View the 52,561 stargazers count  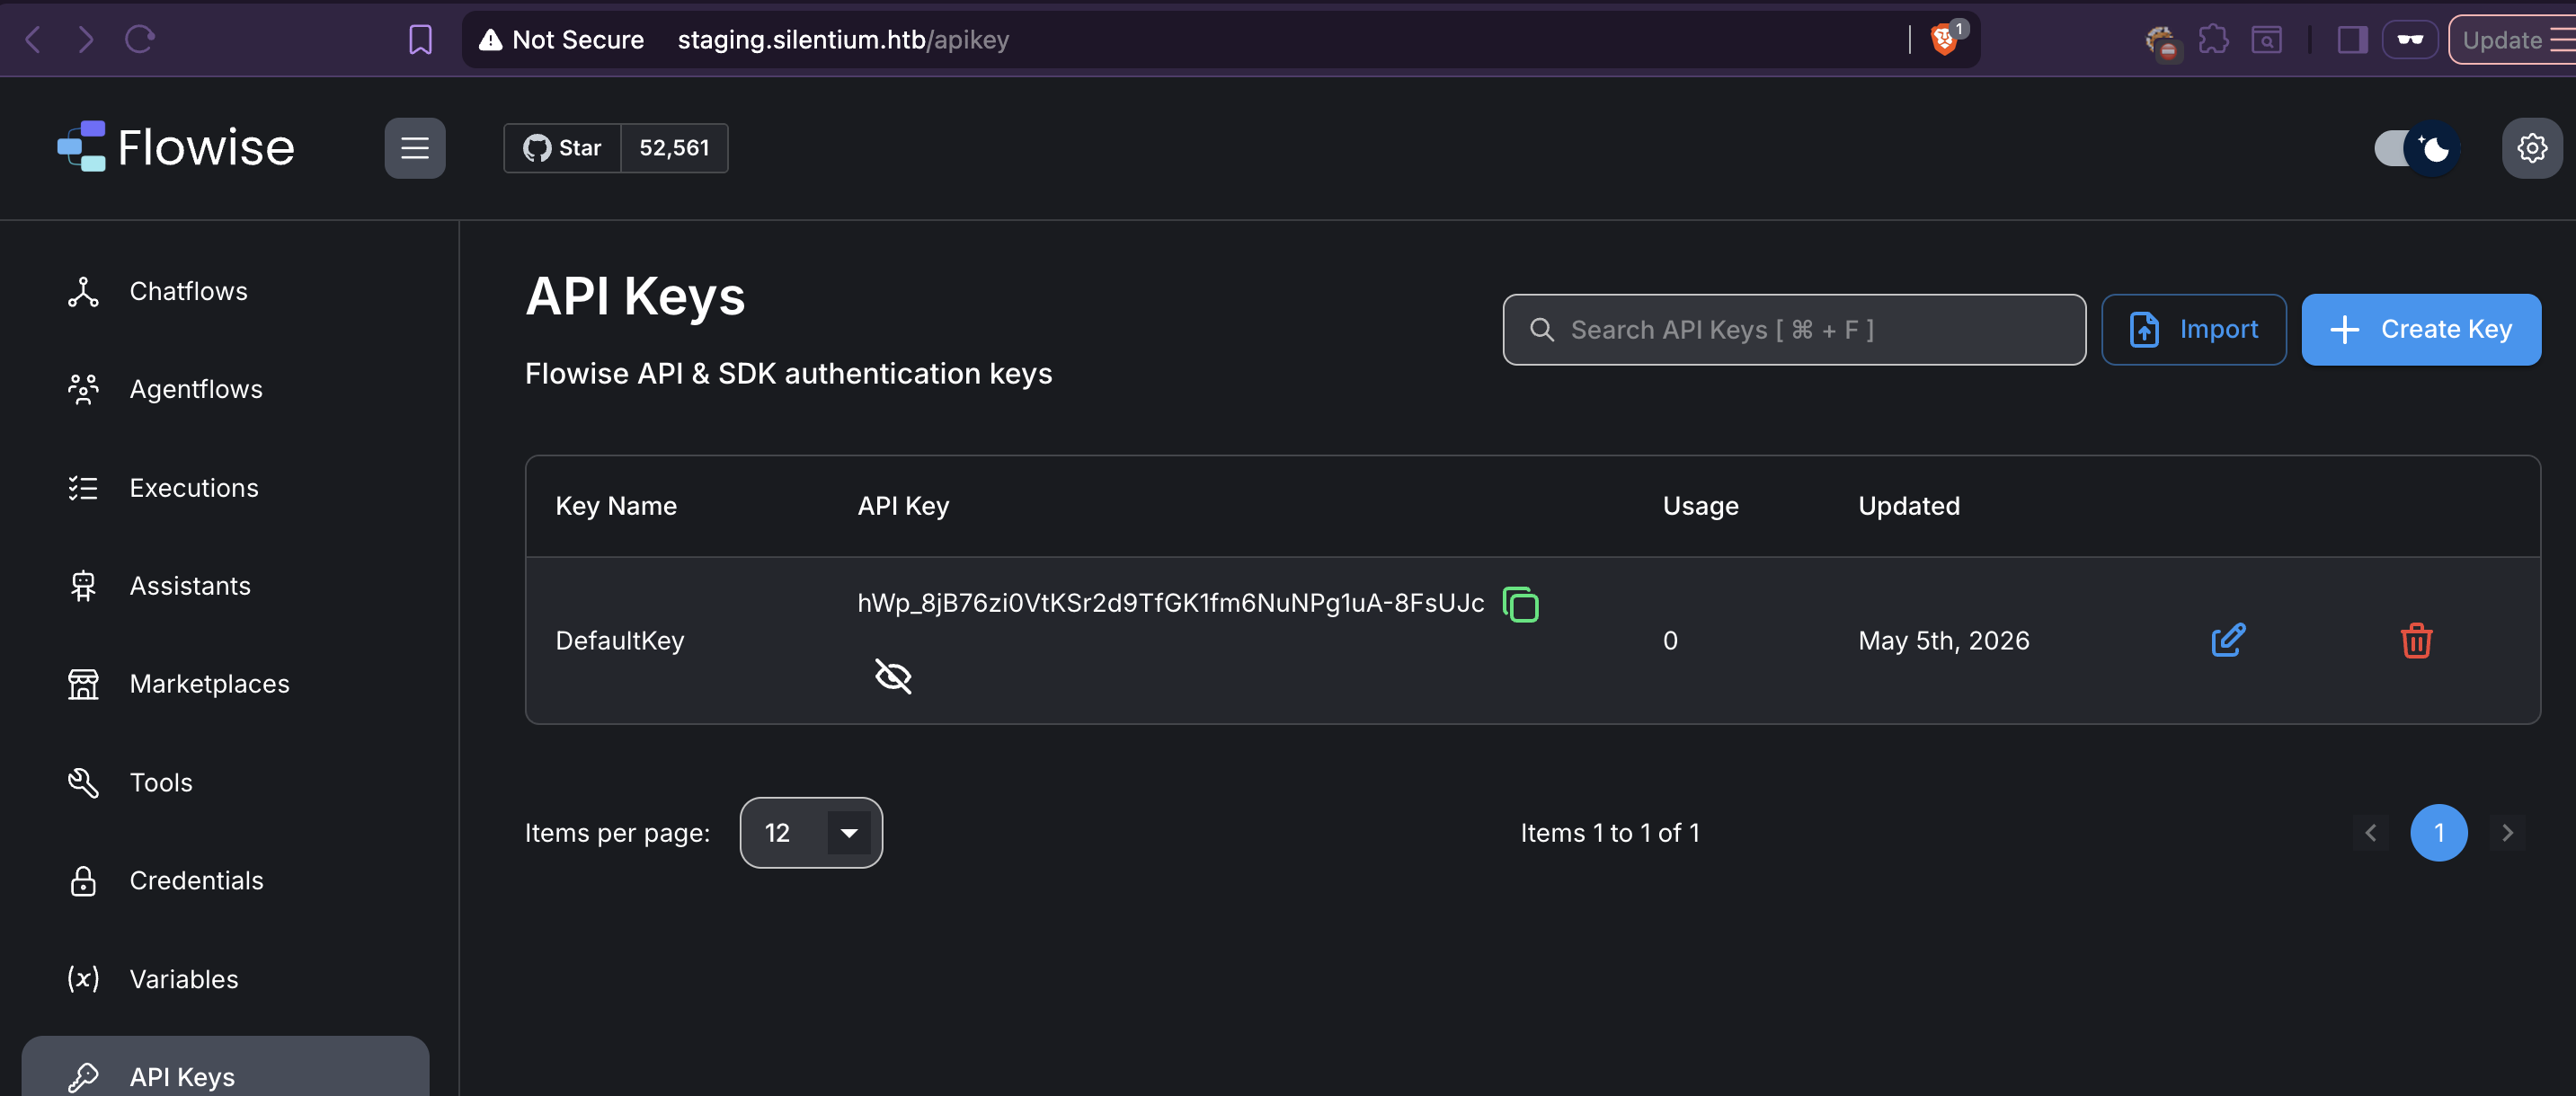(x=674, y=149)
